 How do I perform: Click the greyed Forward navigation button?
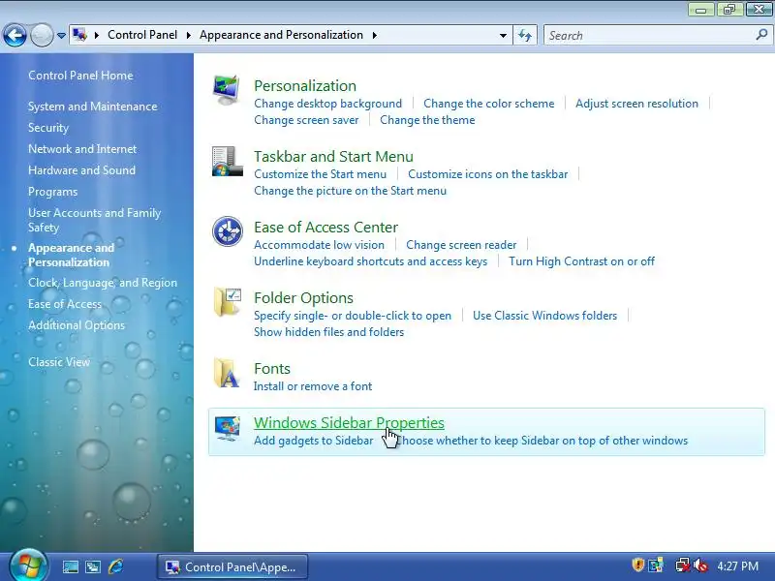(42, 36)
